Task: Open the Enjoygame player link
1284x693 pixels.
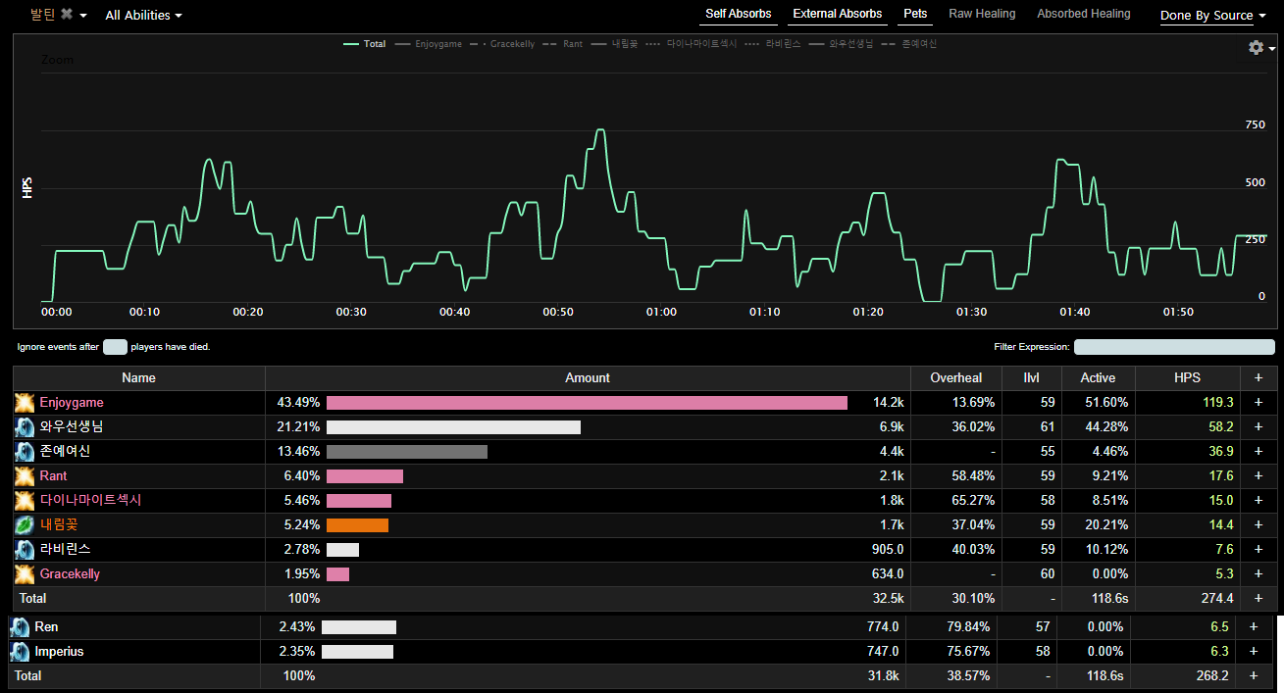Action: (x=72, y=403)
